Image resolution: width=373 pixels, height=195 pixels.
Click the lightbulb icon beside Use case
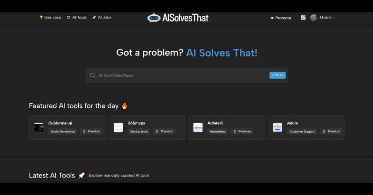point(42,17)
